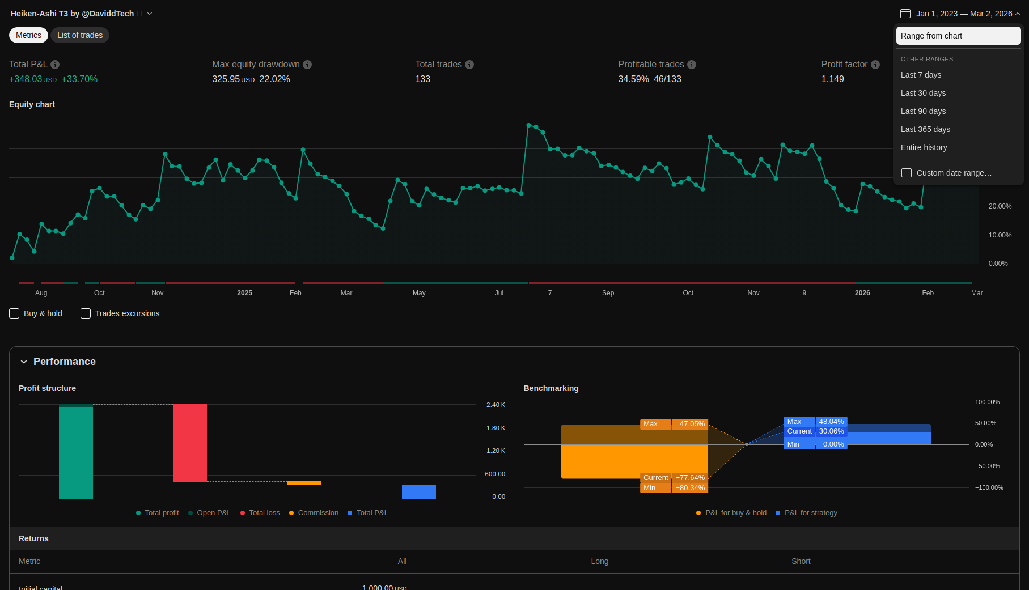The height and width of the screenshot is (590, 1029).
Task: Select Last 30 days range
Action: 923,93
